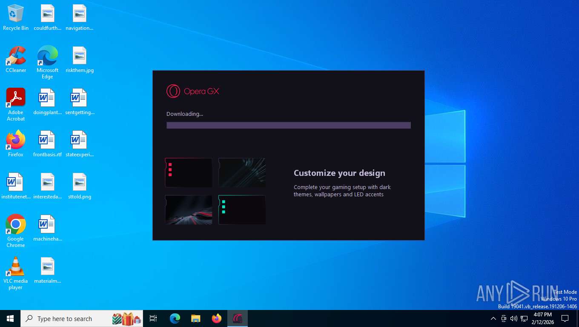Select the frontbasis.rtf document icon
This screenshot has height=327, width=579.
tap(48, 144)
